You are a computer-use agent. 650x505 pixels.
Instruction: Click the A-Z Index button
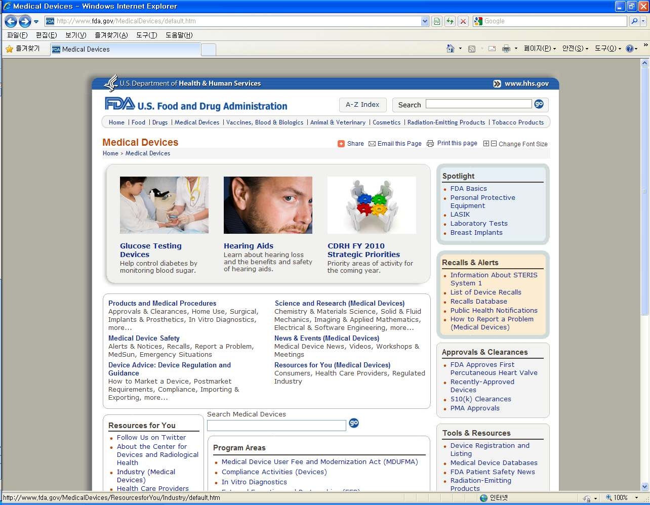[x=362, y=105]
